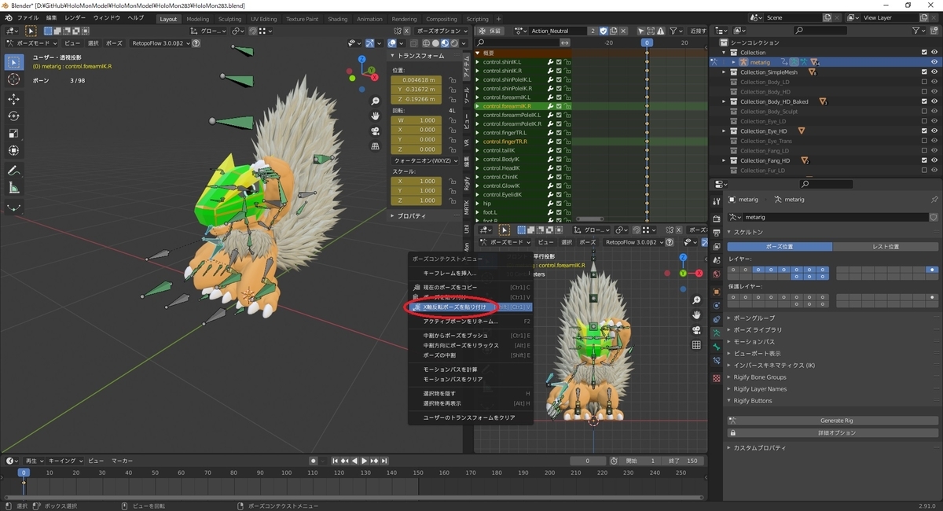Select the Move tool in left toolbar
This screenshot has width=943, height=511.
click(14, 99)
